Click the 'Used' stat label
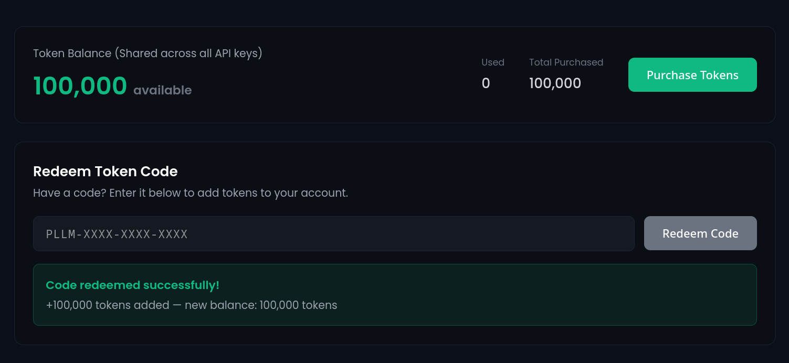Viewport: 789px width, 363px height. [492, 62]
